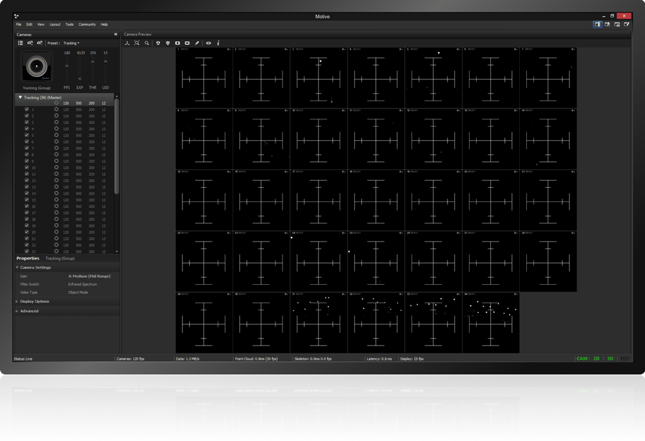Screen dimensions: 645x441
Task: Click the info icon in Camera Preview toolbar
Action: (218, 43)
